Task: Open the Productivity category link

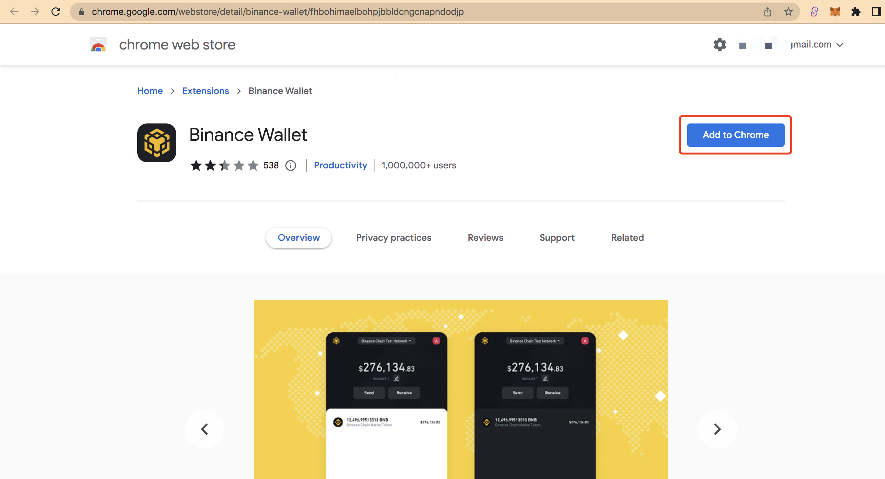Action: pyautogui.click(x=341, y=165)
